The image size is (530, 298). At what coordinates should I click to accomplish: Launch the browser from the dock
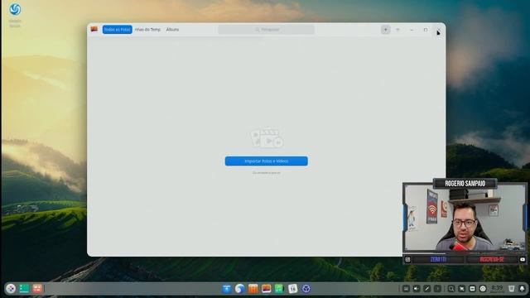point(239,289)
